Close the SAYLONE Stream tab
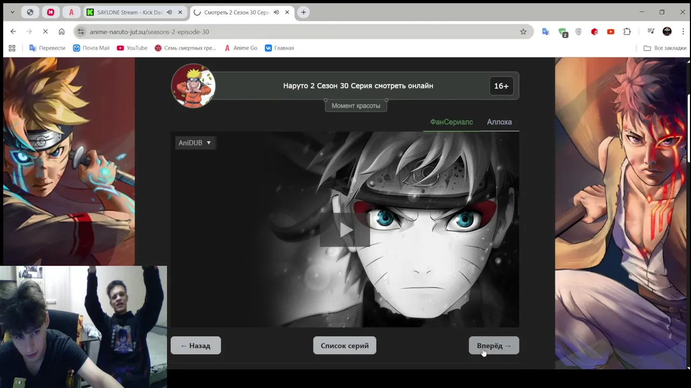The width and height of the screenshot is (691, 388). tap(180, 12)
